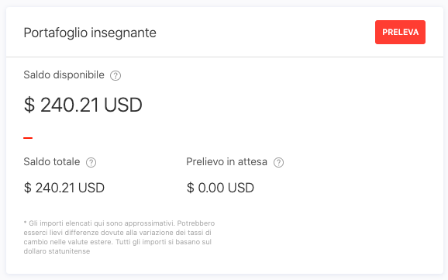Image resolution: width=448 pixels, height=280 pixels.
Task: Click the small red dash under the balance
Action: (28, 138)
